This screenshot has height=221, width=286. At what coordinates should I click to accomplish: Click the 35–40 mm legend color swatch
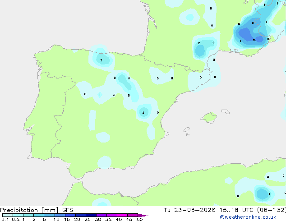point(111,215)
